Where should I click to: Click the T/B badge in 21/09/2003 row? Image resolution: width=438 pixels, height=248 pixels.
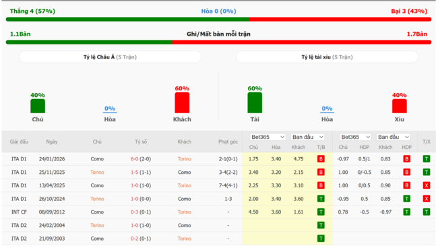(x=321, y=239)
